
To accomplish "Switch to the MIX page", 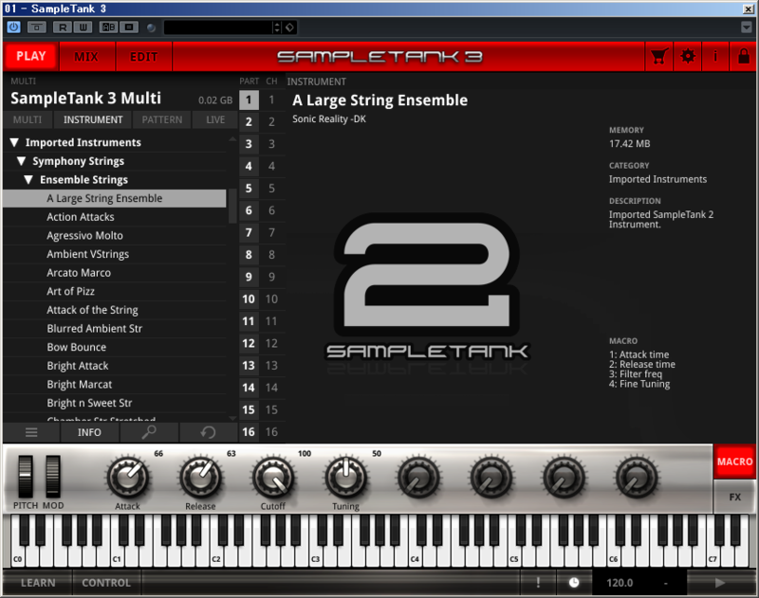I will pos(86,57).
